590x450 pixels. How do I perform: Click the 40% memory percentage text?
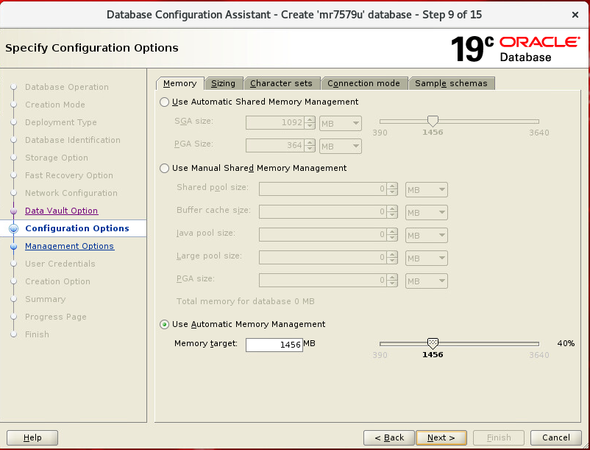click(x=566, y=343)
